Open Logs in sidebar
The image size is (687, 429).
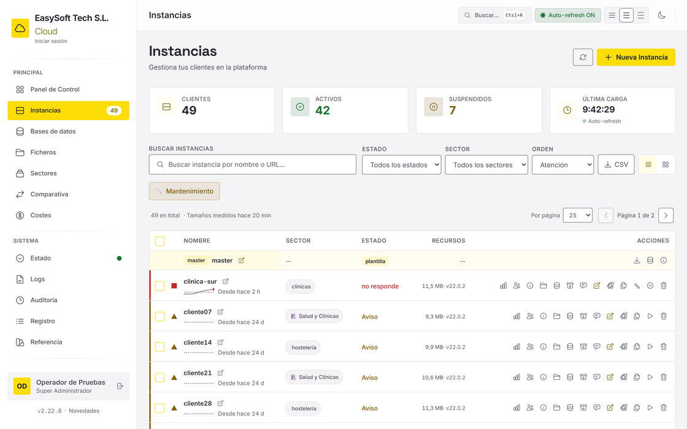68,279
